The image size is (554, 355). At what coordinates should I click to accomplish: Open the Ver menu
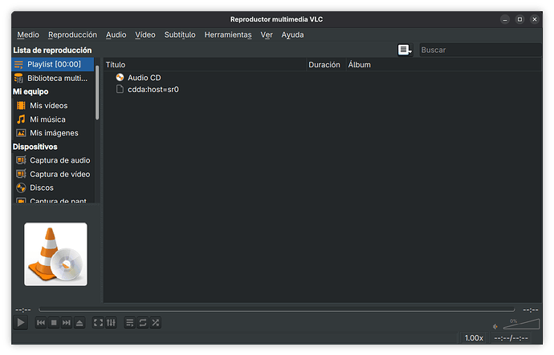(x=267, y=35)
